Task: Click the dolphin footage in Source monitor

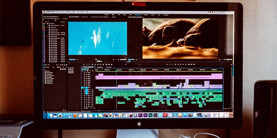Action: click(97, 39)
